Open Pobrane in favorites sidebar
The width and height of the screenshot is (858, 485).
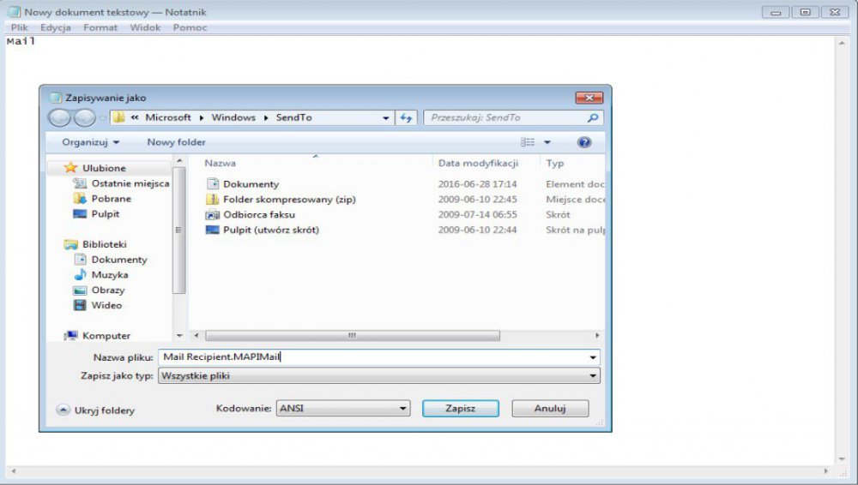coord(111,199)
